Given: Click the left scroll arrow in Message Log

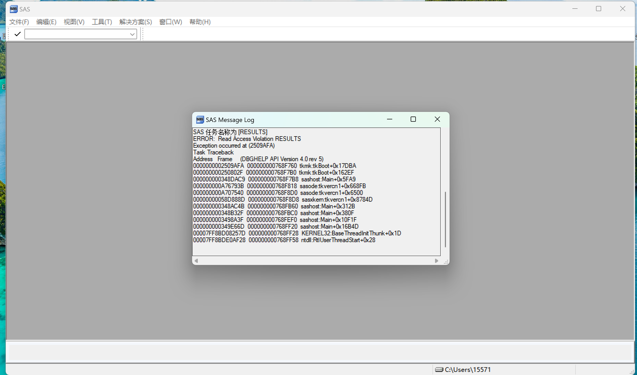Looking at the screenshot, I should 196,261.
